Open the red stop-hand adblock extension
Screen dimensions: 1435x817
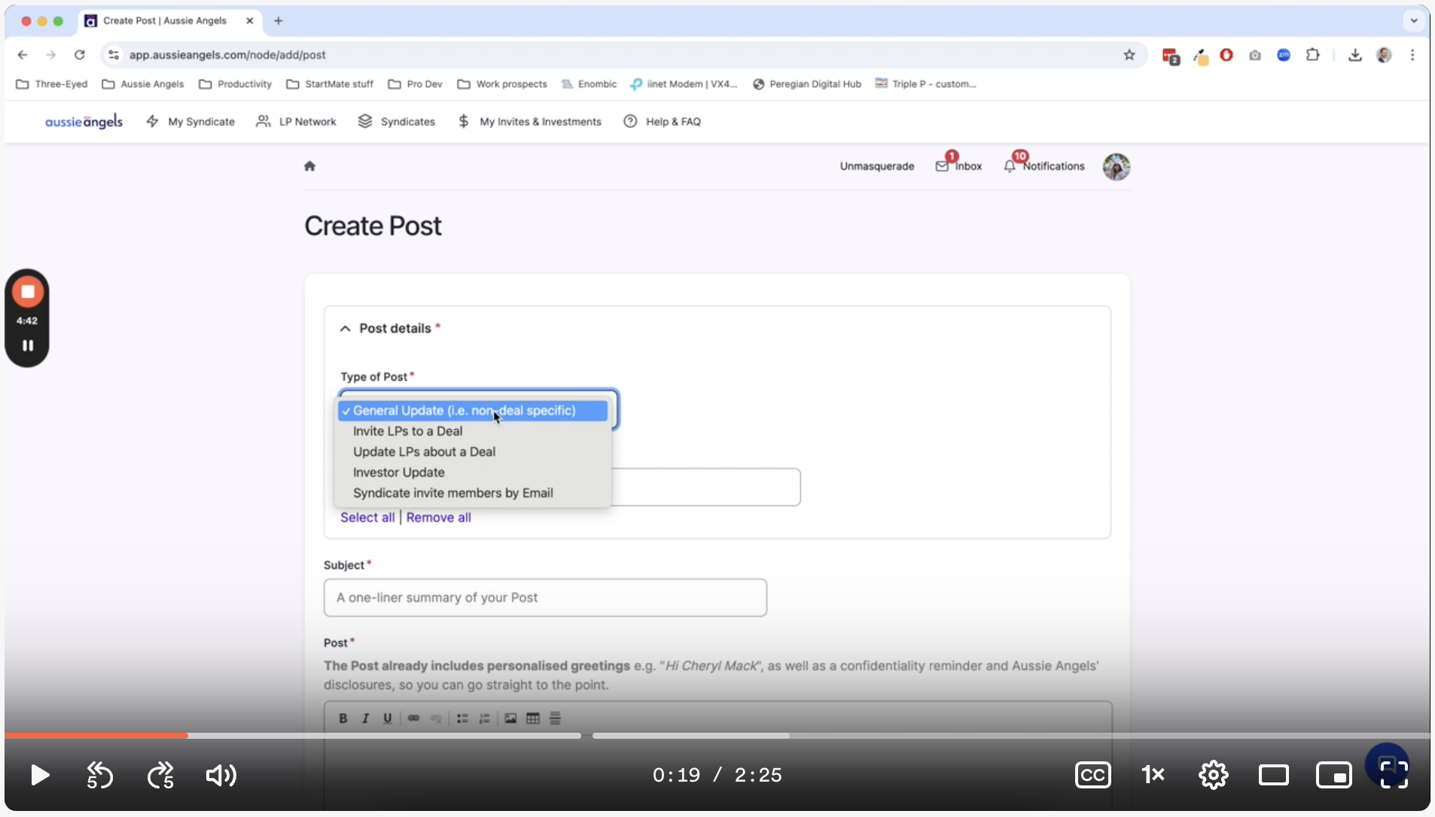(1226, 55)
